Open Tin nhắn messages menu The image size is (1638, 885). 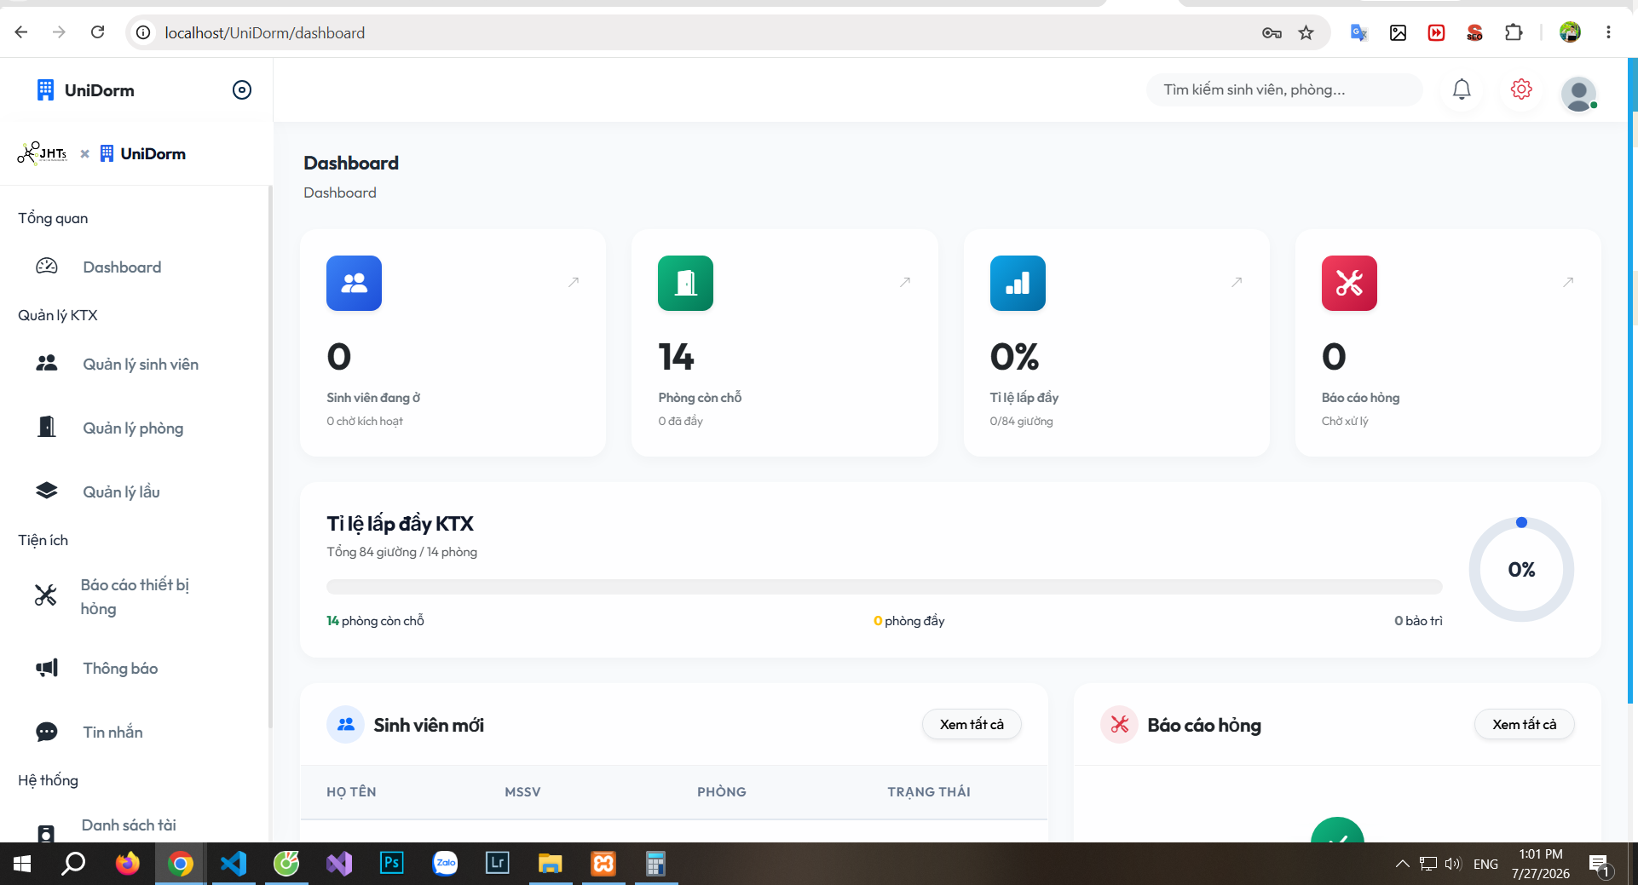point(112,733)
